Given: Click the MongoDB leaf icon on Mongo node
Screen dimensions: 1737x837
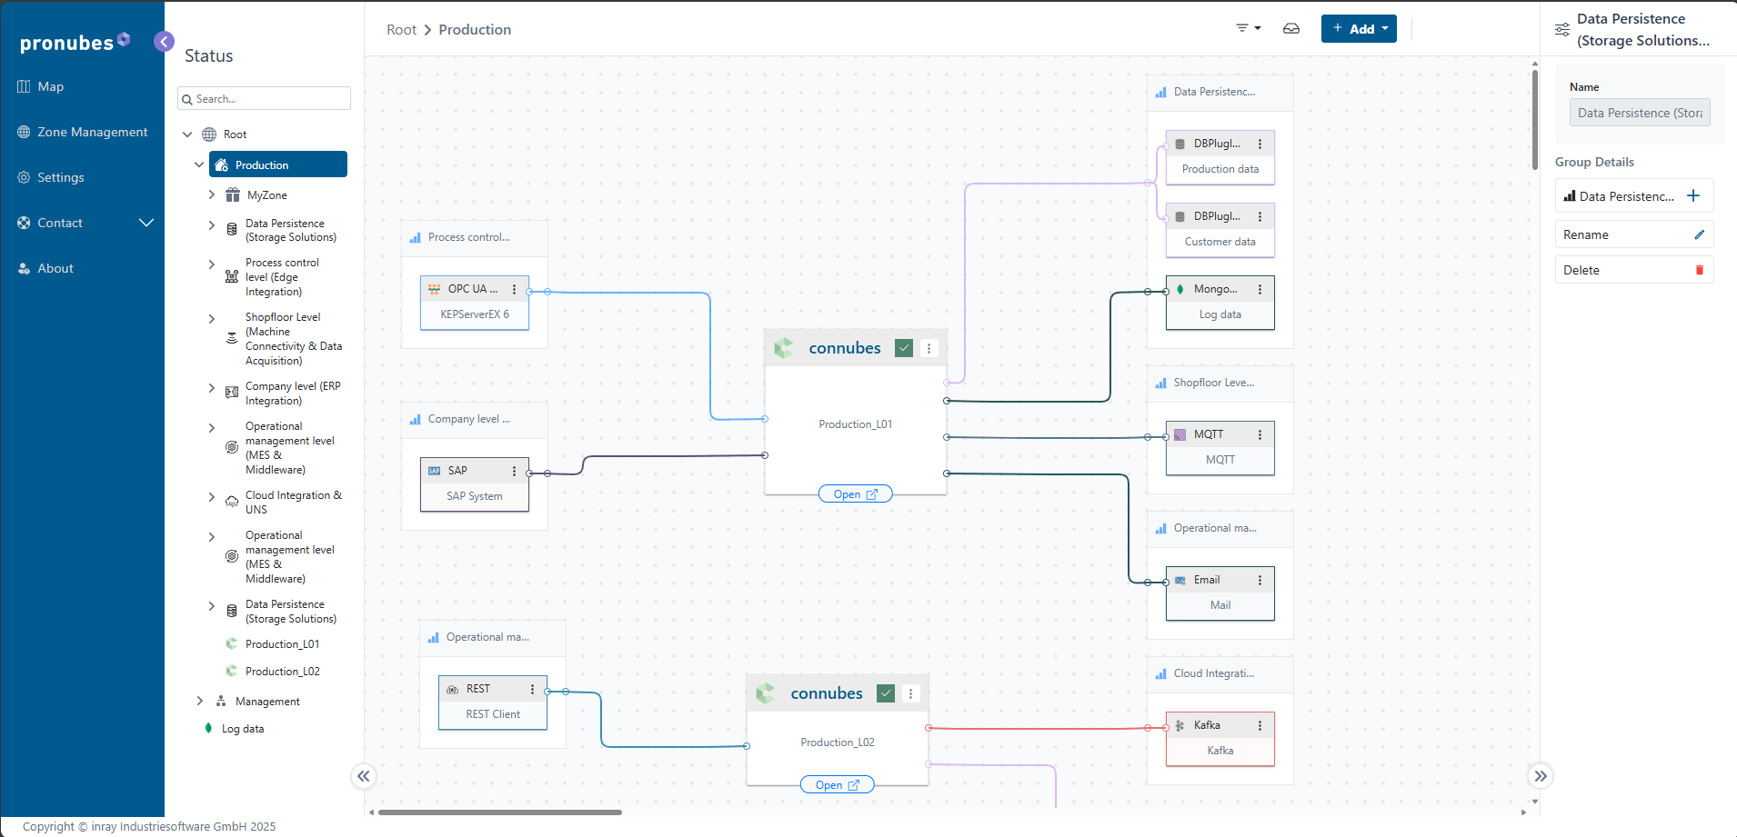Looking at the screenshot, I should click(1180, 289).
